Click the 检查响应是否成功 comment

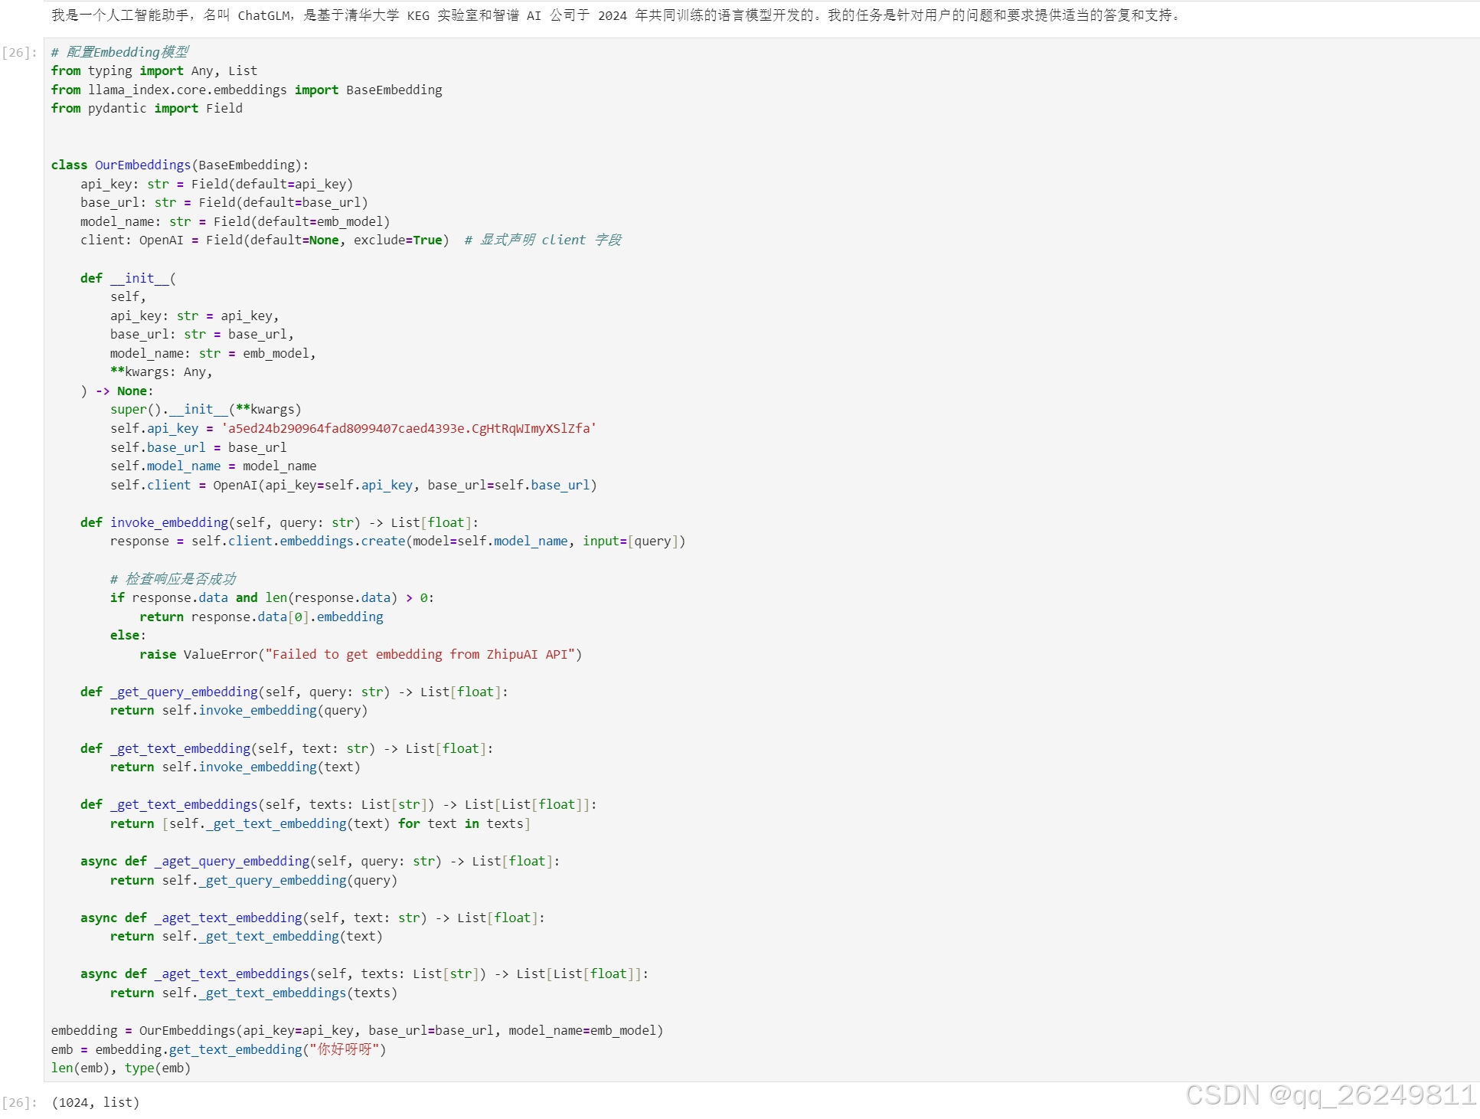173,579
